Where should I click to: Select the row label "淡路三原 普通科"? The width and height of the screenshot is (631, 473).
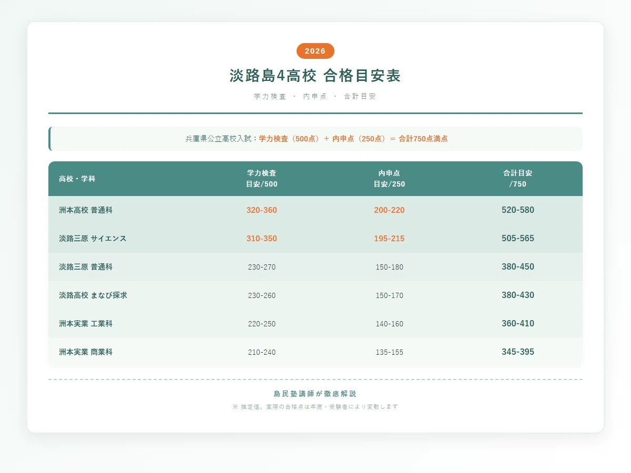coord(86,267)
